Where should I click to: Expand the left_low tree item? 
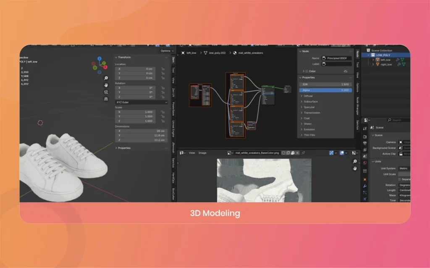coord(373,59)
